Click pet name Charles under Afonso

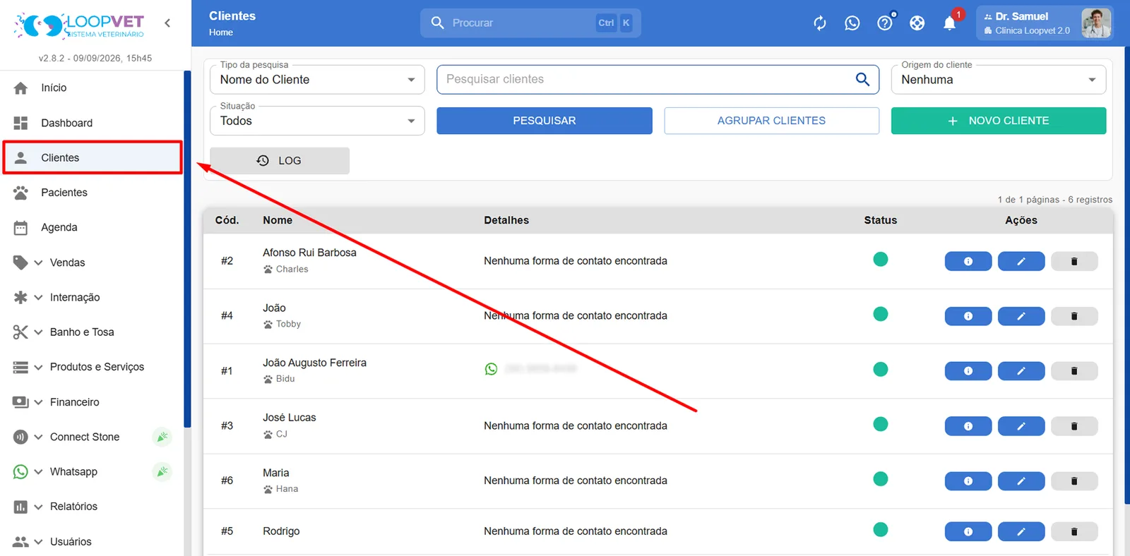click(x=292, y=269)
